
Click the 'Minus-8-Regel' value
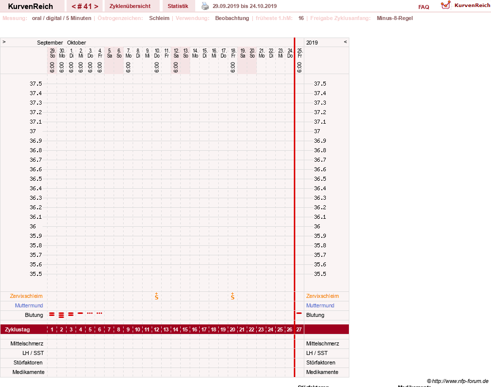coord(394,18)
